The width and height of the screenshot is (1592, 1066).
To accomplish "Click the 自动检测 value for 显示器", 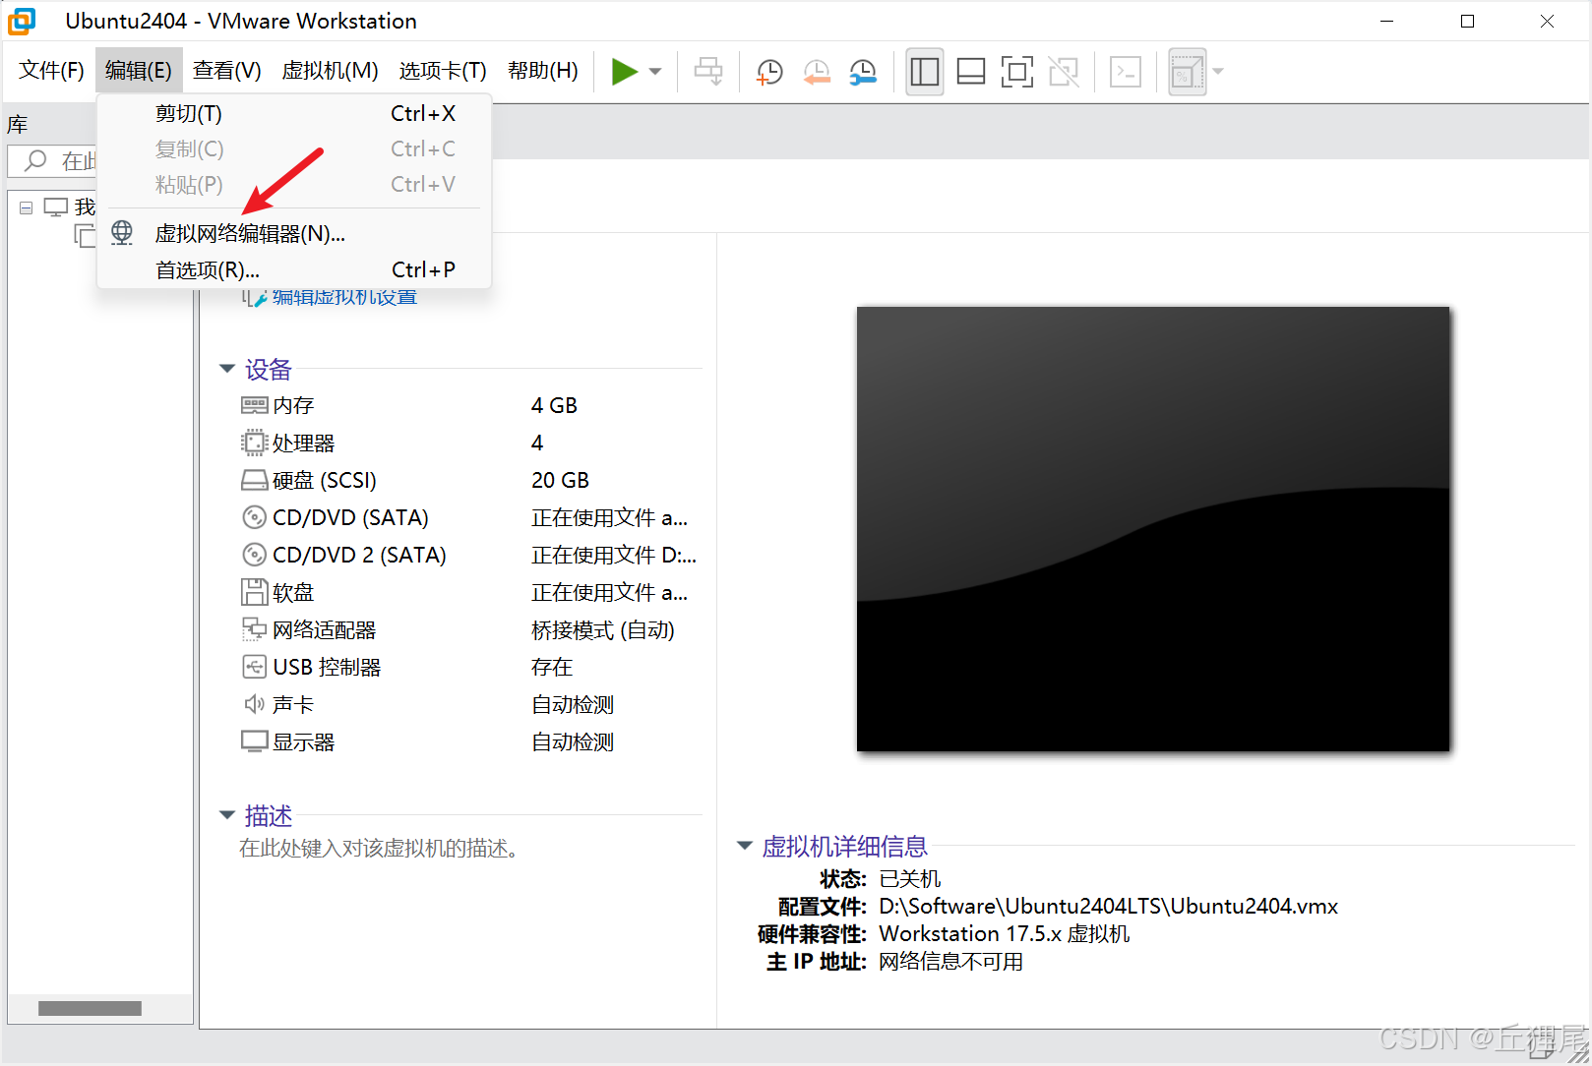I will tap(573, 741).
